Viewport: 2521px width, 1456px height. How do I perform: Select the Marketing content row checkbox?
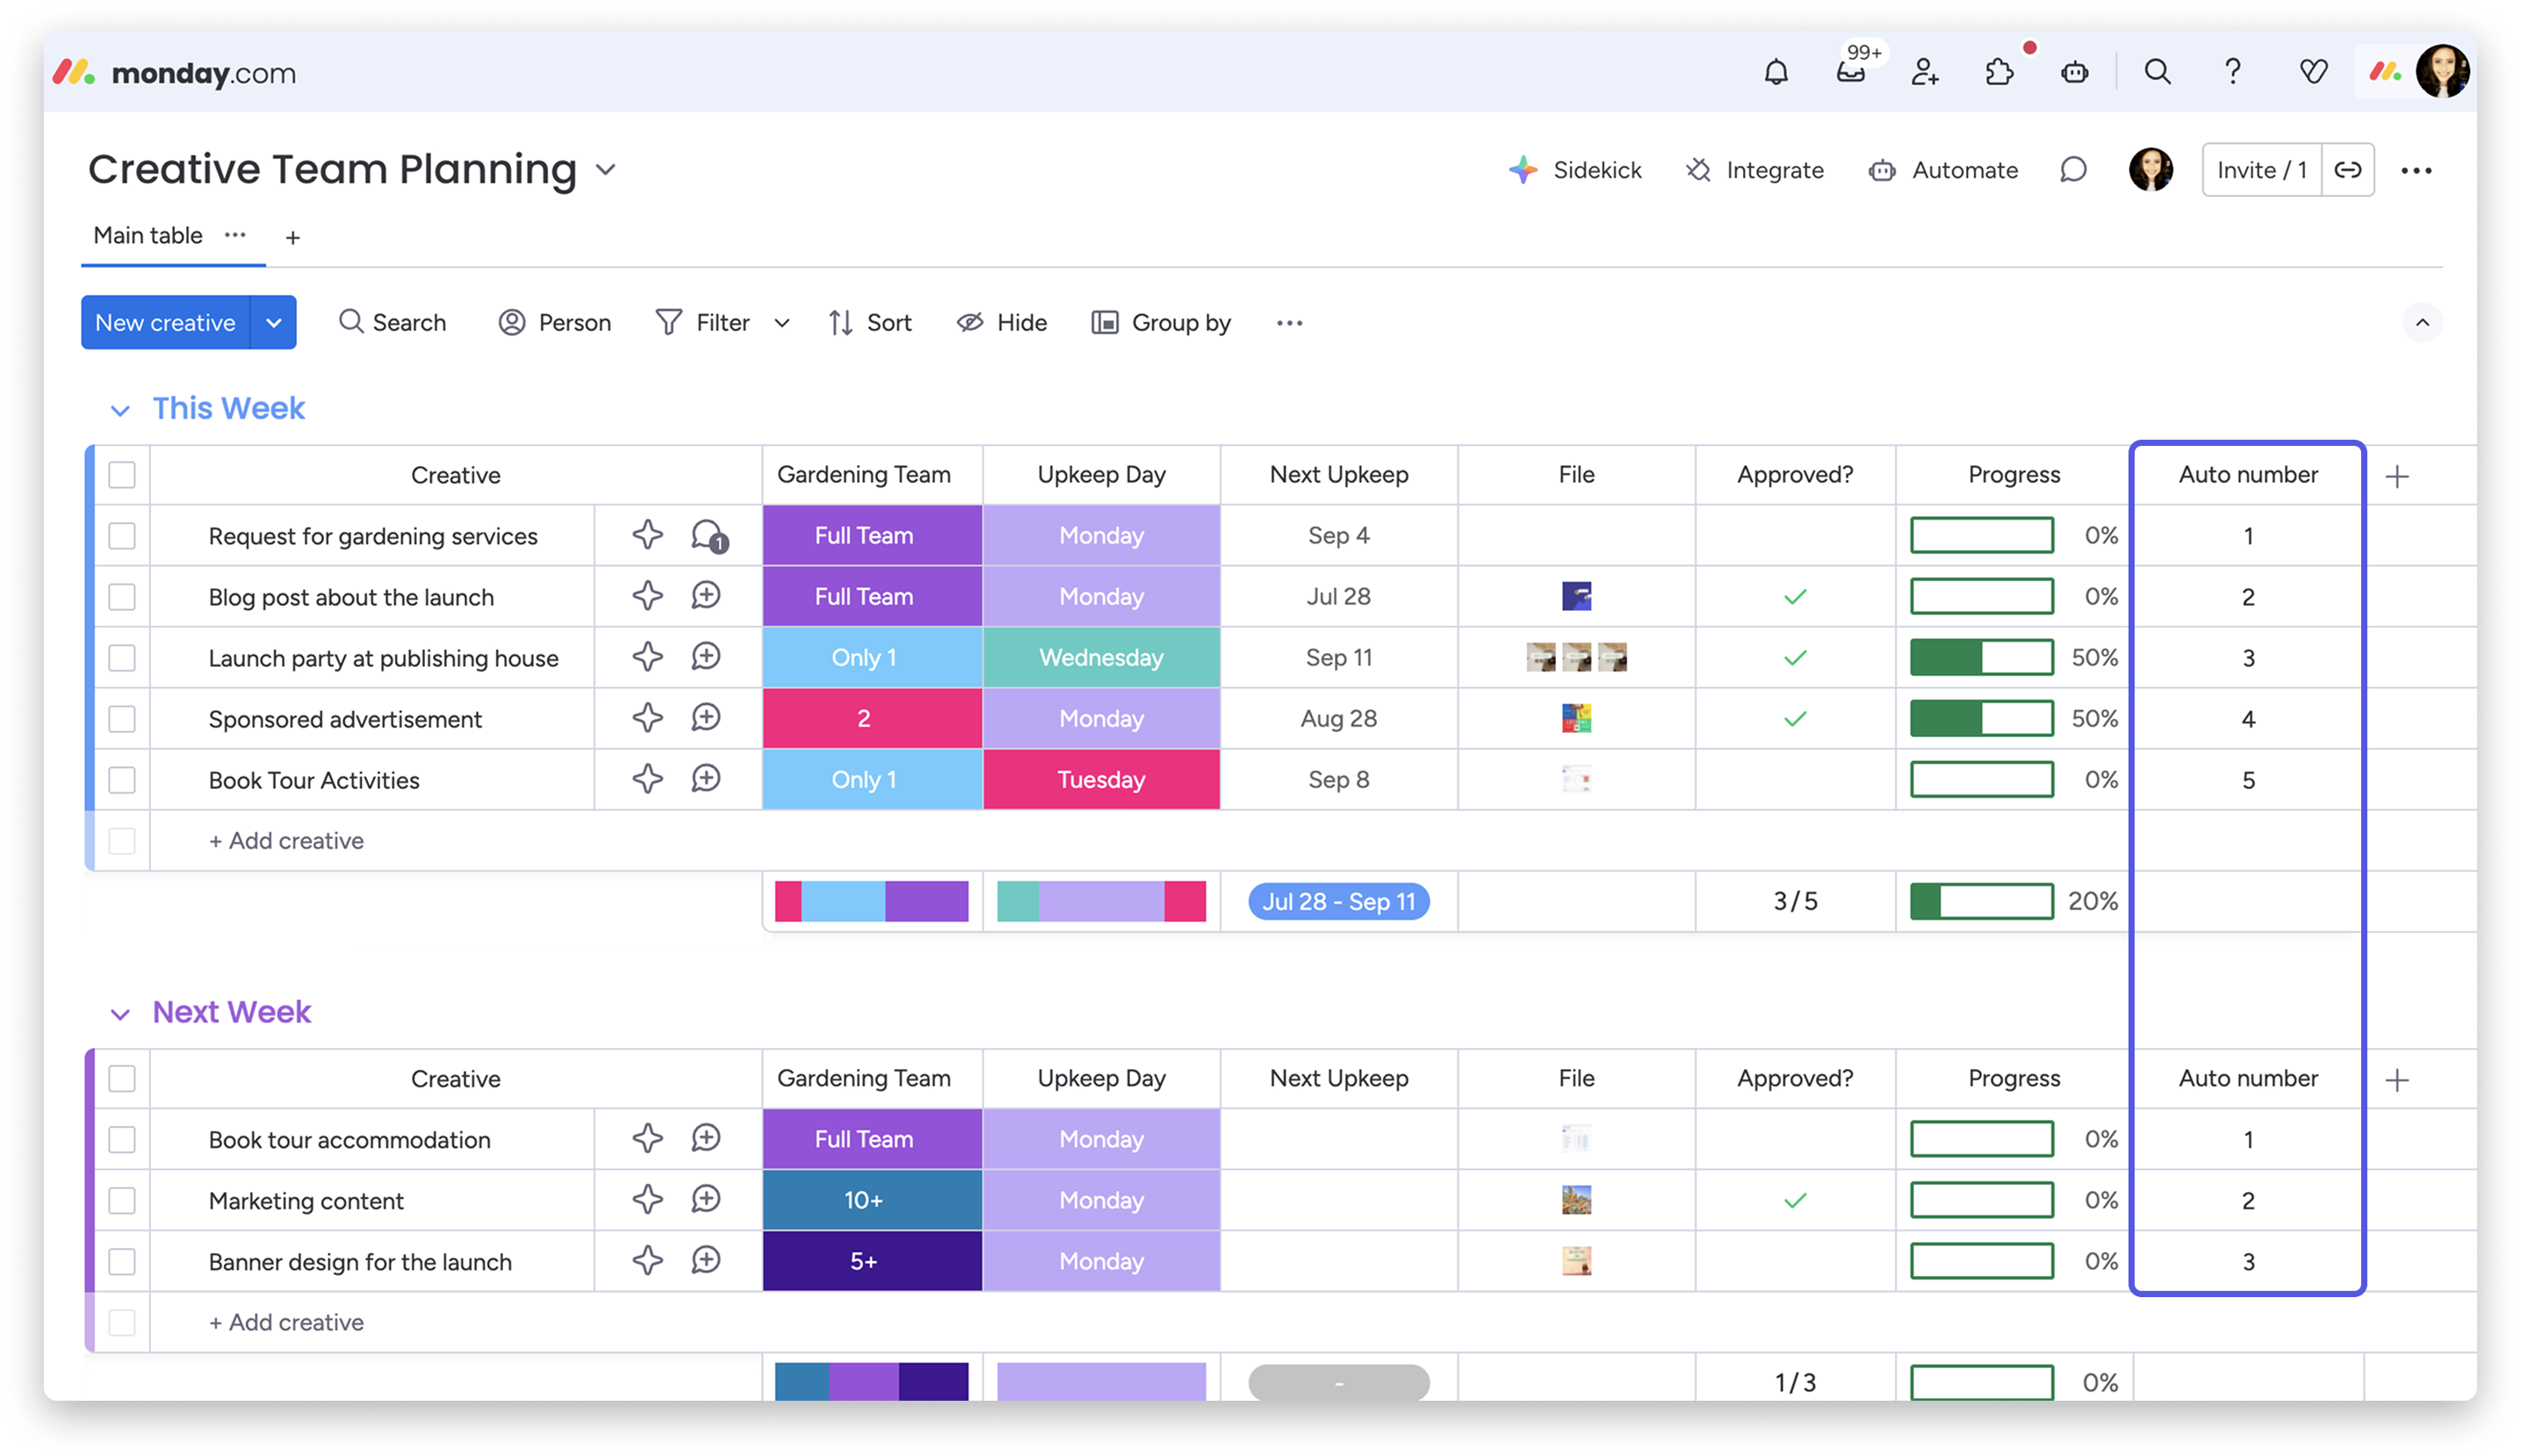pos(122,1200)
